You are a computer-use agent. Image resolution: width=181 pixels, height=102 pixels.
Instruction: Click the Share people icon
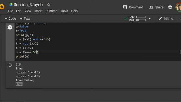point(151,7)
